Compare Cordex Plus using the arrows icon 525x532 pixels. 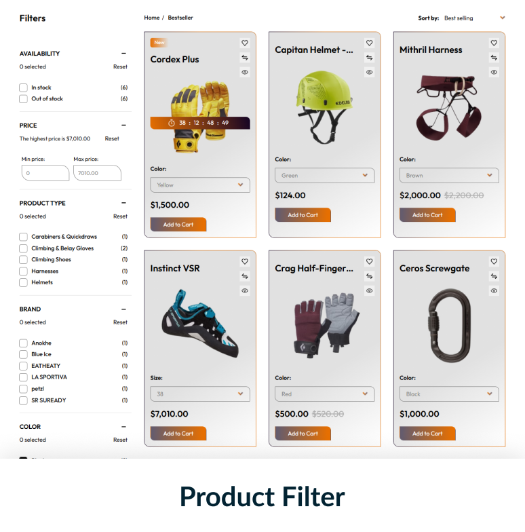[x=244, y=58]
